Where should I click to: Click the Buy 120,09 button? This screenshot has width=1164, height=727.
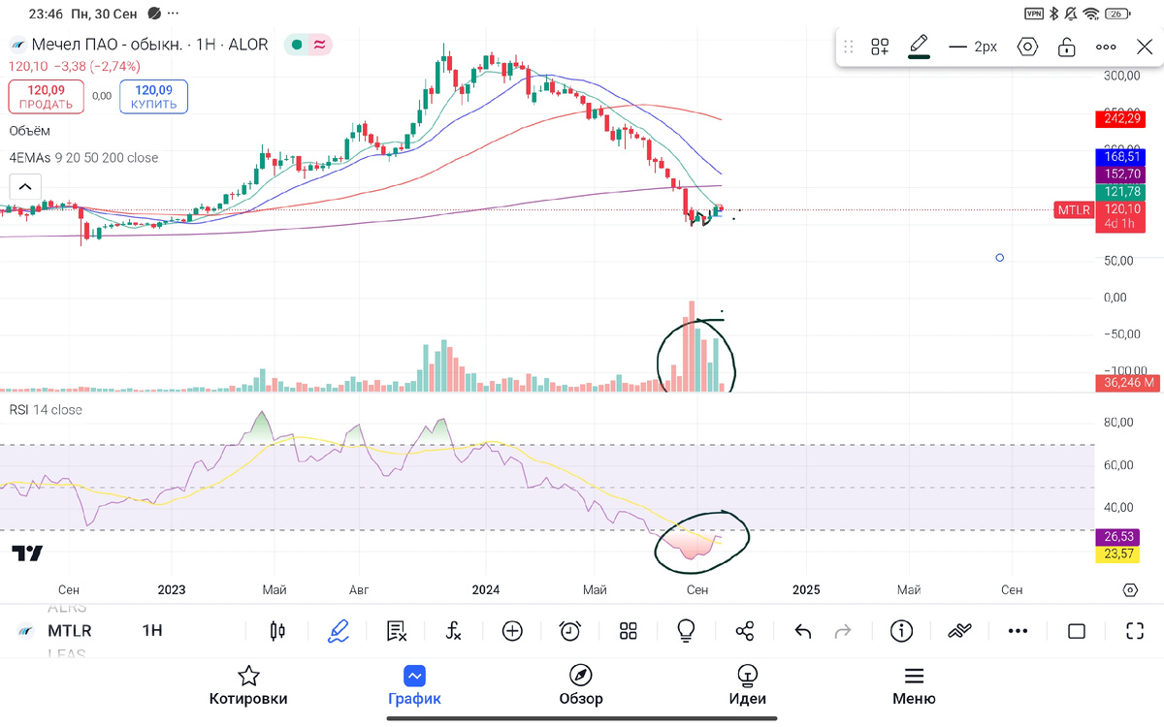[153, 97]
